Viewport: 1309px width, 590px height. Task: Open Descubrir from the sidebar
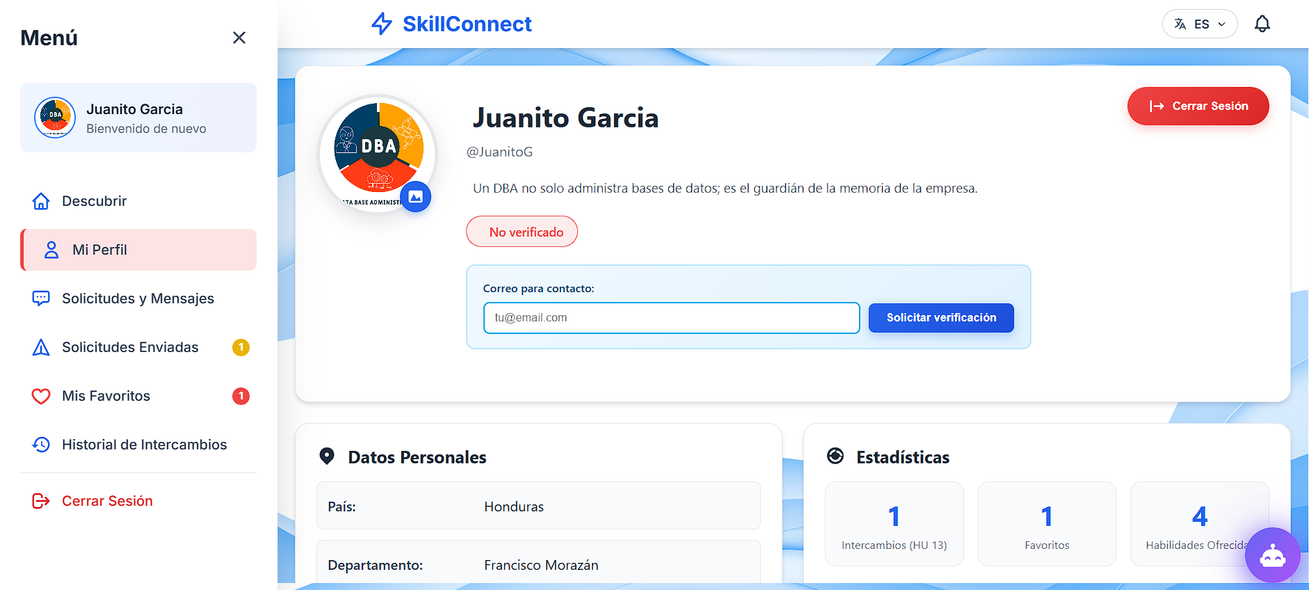(x=138, y=201)
